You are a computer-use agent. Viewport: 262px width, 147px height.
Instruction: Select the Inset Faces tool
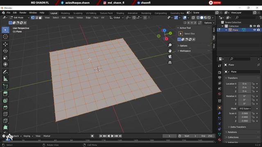pos(5,101)
